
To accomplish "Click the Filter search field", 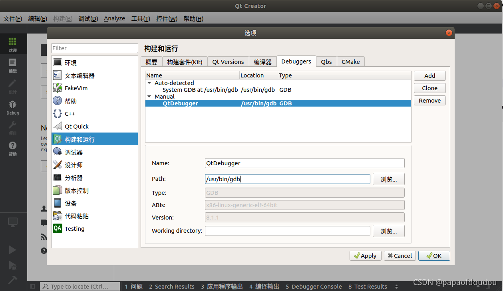I will (x=95, y=48).
